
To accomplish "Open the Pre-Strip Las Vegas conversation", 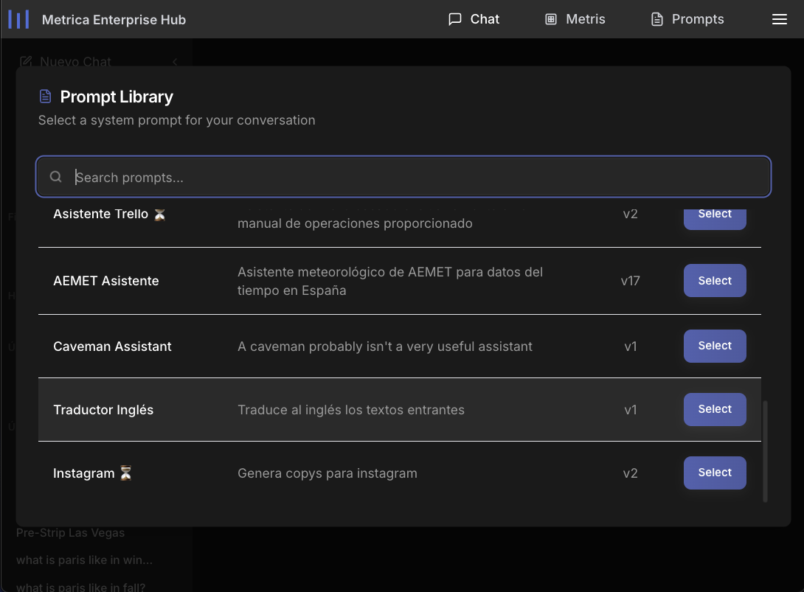I will click(72, 532).
